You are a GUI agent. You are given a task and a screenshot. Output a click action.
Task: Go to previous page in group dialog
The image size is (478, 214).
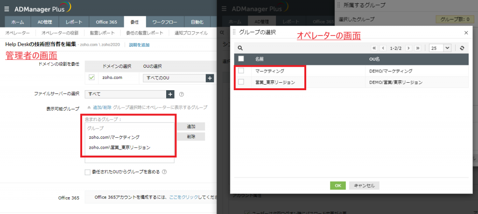click(x=383, y=48)
